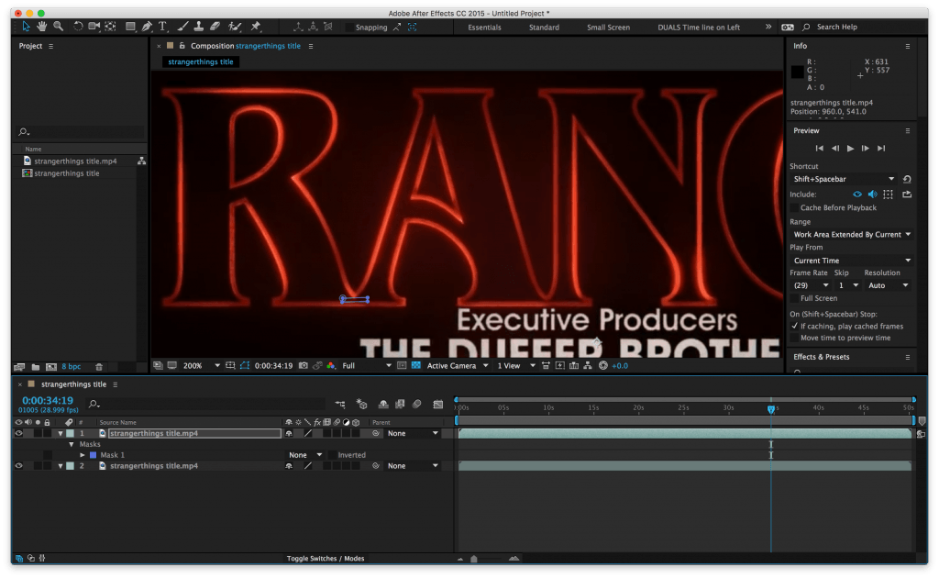Screen dimensions: 939x578
Task: Click the reset shortcut icon in Preview panel
Action: 907,179
